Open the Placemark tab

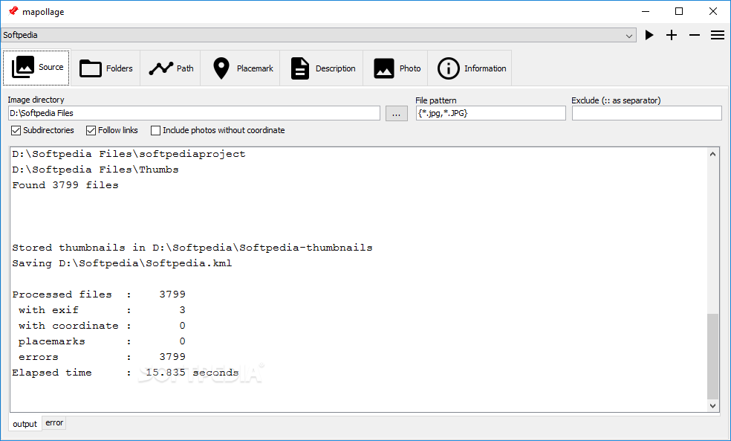(x=241, y=68)
